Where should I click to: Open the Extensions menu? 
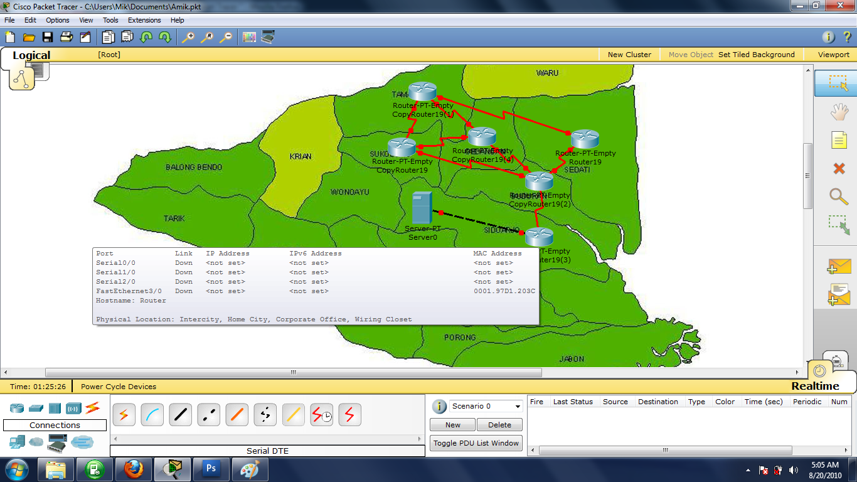click(x=144, y=20)
